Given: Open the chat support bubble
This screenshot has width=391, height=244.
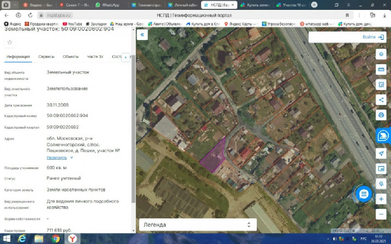Looking at the screenshot, I should [x=364, y=194].
